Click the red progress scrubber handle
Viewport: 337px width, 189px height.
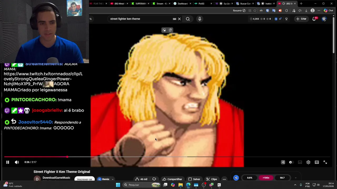point(67,157)
